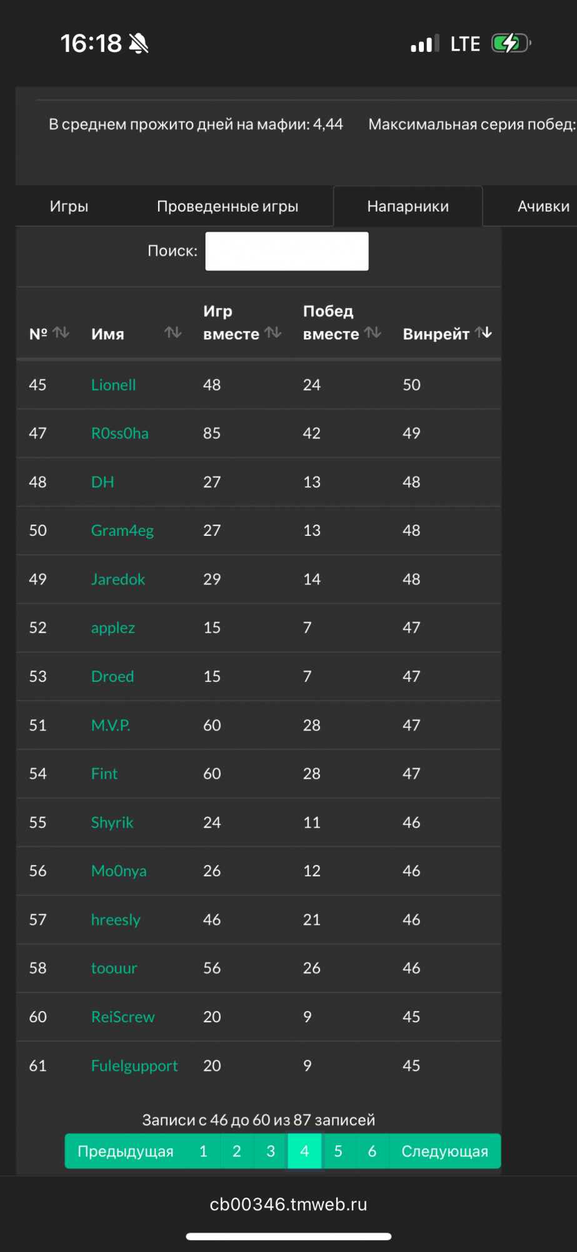
Task: Switch to Проведенные игры tab
Action: point(228,206)
